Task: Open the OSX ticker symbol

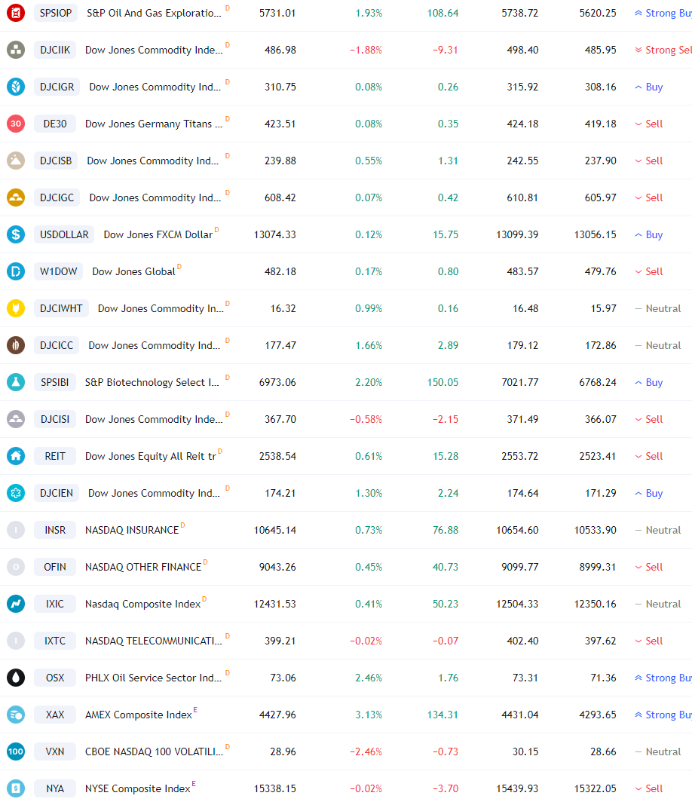Action: (55, 678)
